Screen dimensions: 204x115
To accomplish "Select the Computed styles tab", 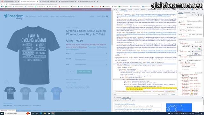I will [187, 12].
